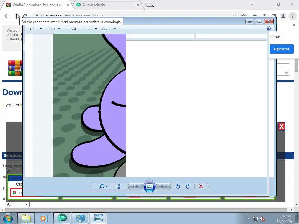
Task: Open the network tray icon
Action: click(255, 219)
